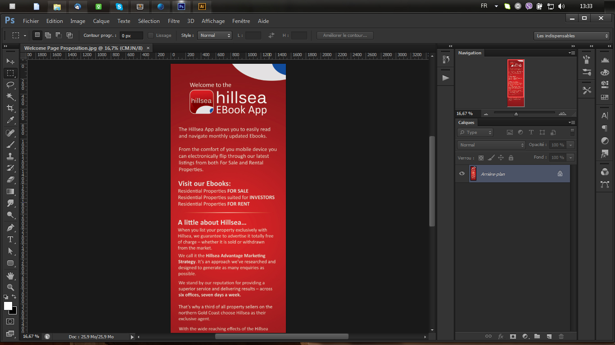Open the Character panel icon

coord(605,115)
